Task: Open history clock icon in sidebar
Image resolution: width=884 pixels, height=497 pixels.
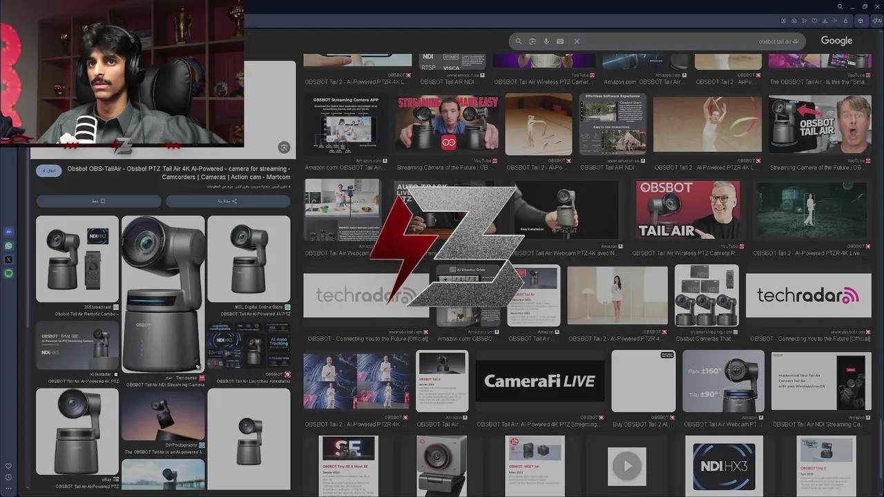Action: (8, 477)
